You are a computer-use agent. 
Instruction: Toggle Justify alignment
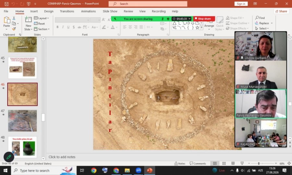[141, 27]
